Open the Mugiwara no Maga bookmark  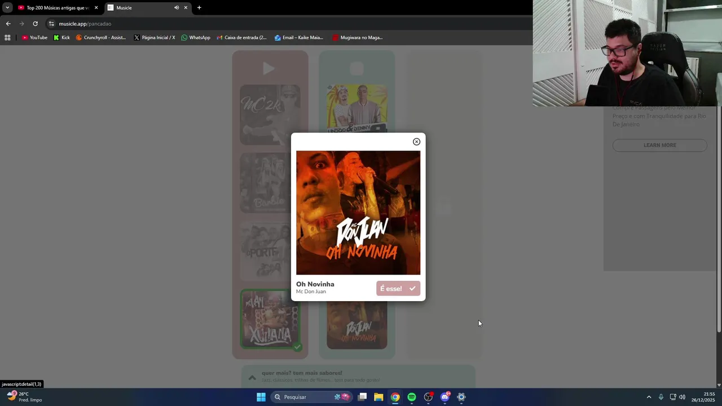click(357, 38)
